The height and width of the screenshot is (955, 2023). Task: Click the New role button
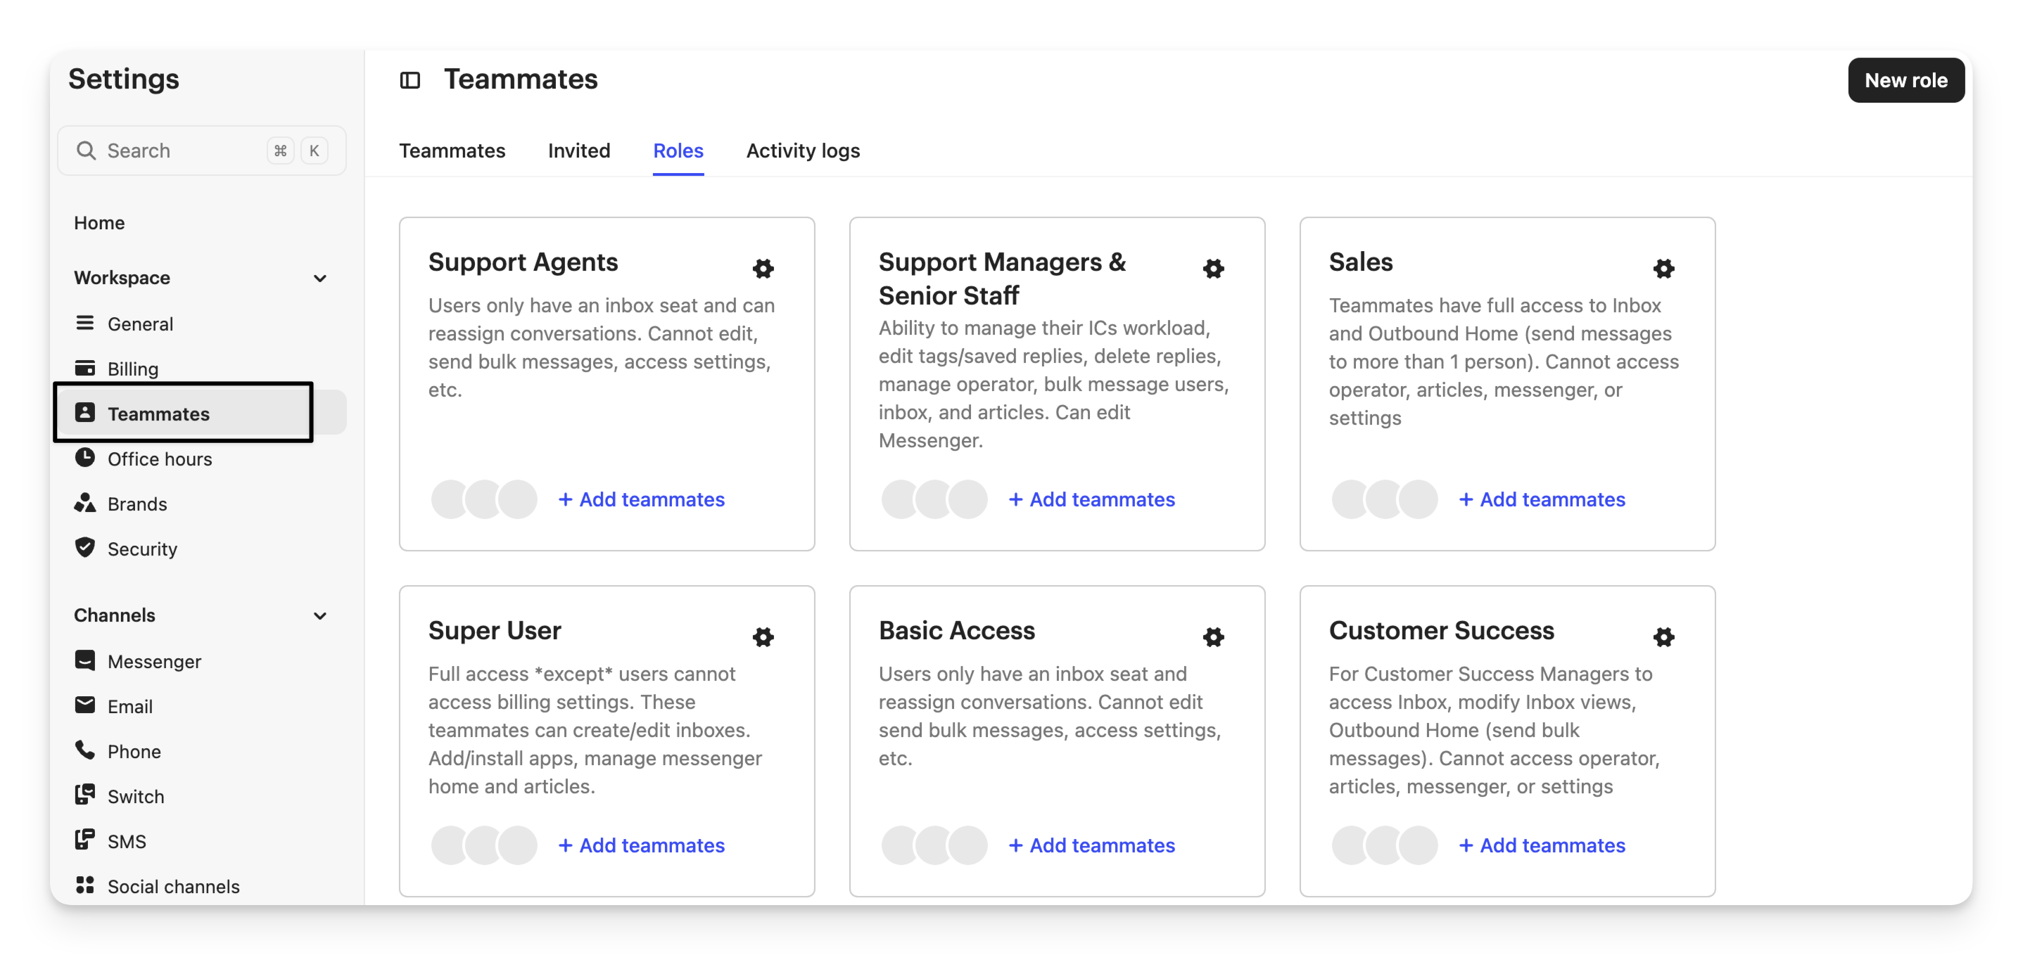pos(1905,80)
